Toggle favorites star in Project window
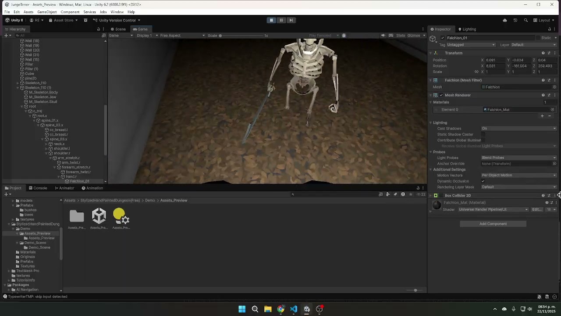This screenshot has height=316, width=561. [410, 194]
